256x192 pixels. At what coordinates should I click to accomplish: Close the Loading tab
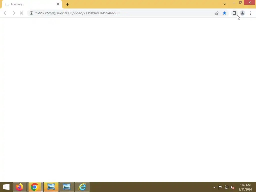click(58, 4)
